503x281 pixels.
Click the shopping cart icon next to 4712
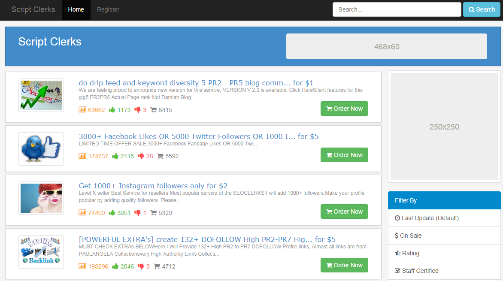point(157,266)
